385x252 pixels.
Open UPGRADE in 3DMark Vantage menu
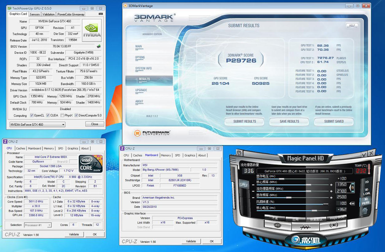tap(141, 90)
